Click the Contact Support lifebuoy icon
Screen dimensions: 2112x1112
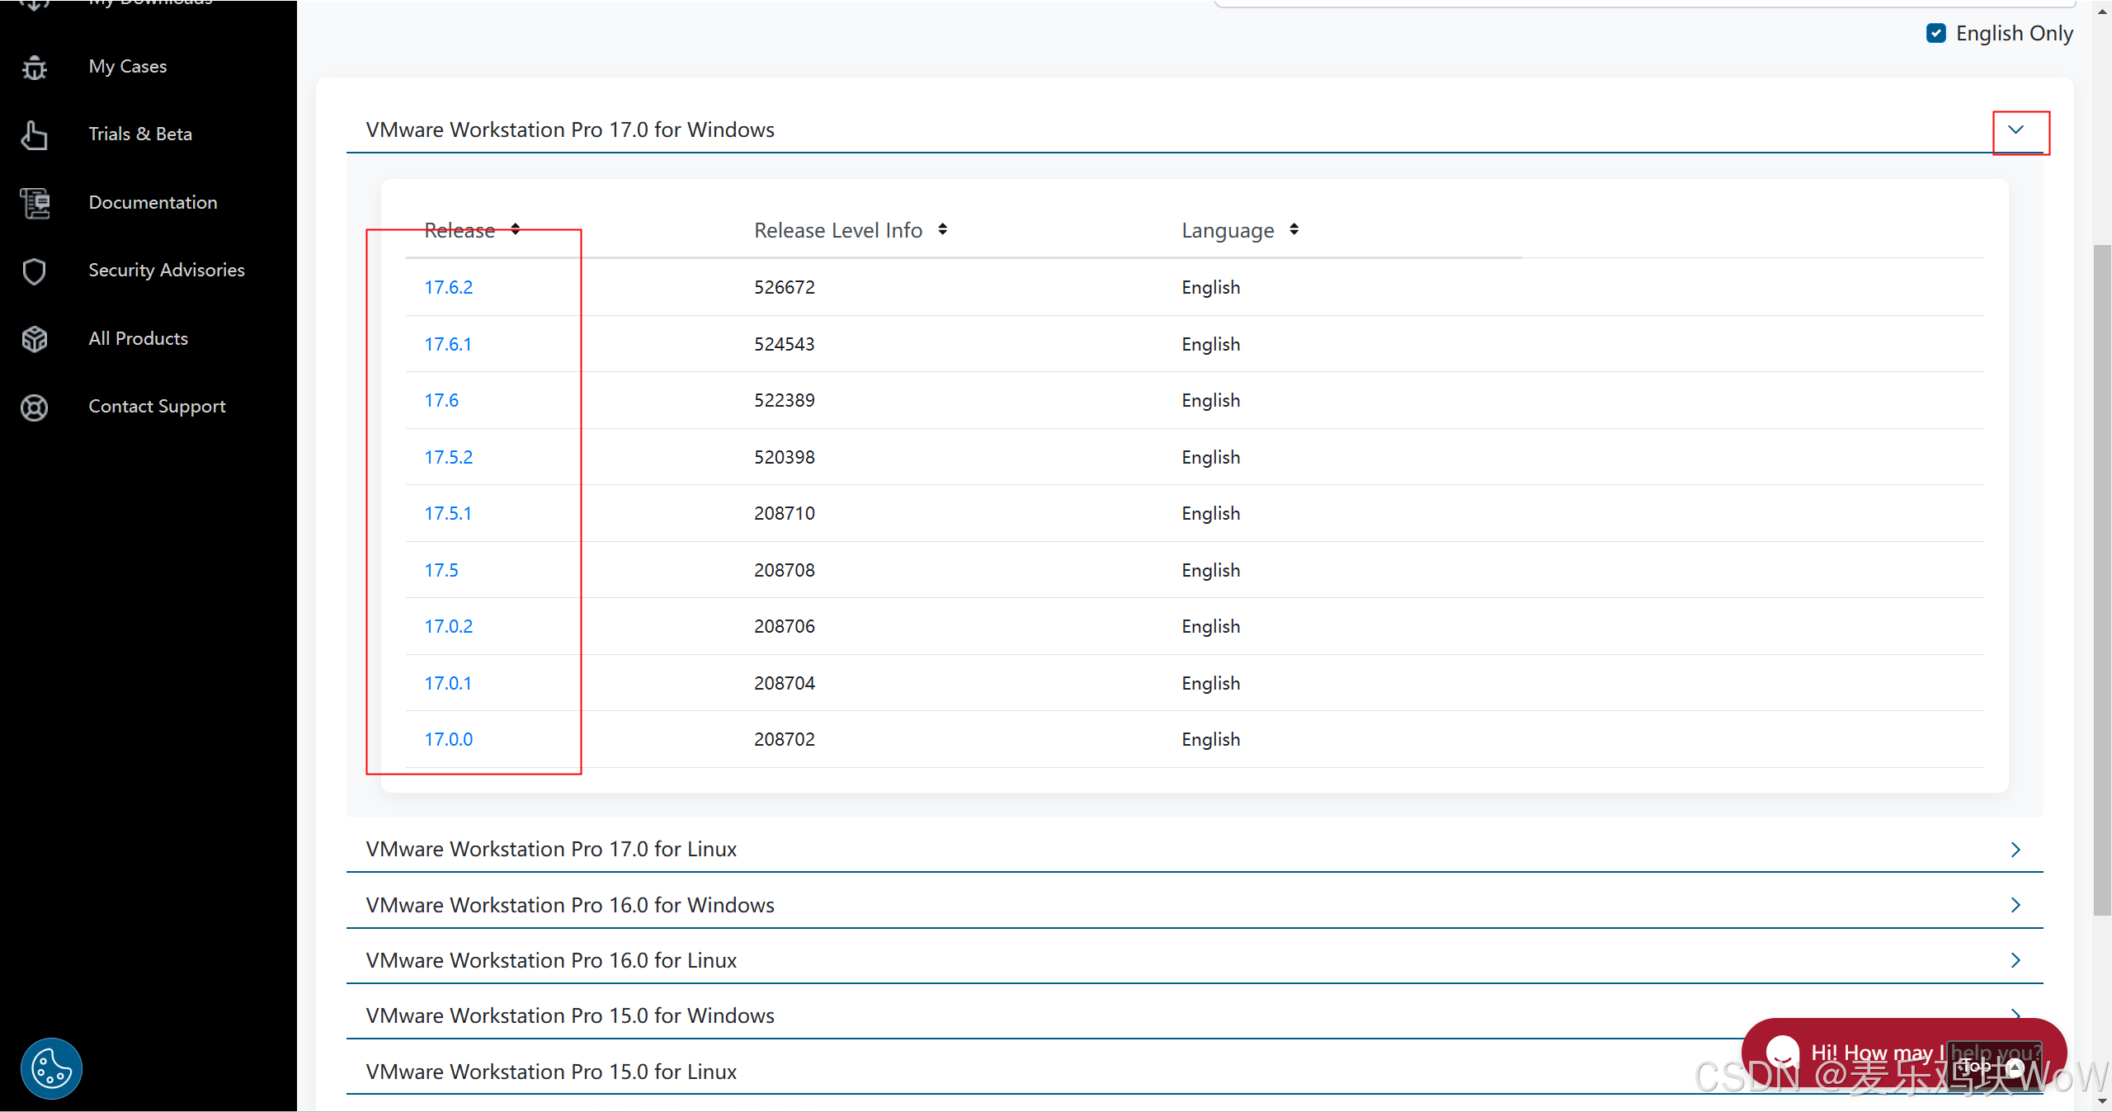coord(34,408)
